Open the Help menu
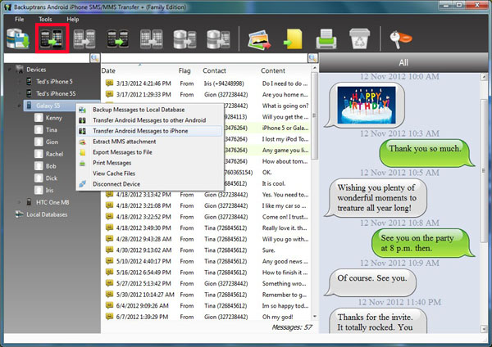Screen dimensions: 492x347 coord(72,19)
